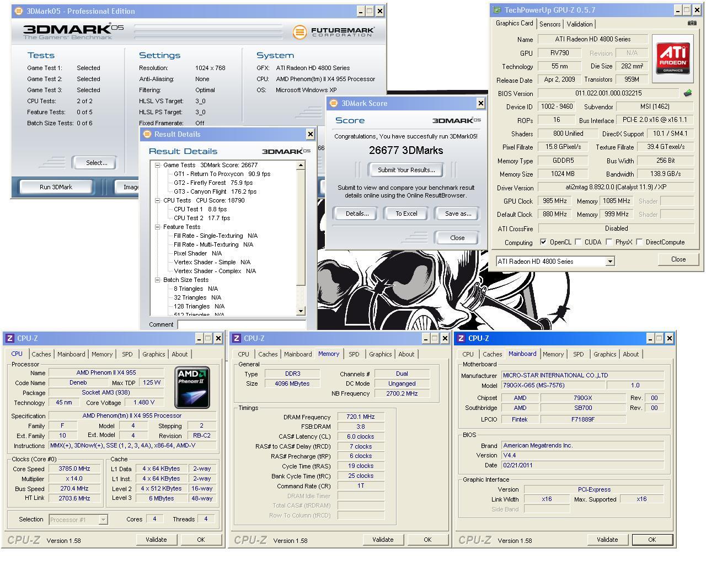Switch to the Validation tab in GPU-Z
This screenshot has width=706, height=565.
point(580,24)
